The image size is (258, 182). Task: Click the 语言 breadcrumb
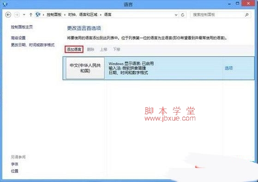[108, 15]
